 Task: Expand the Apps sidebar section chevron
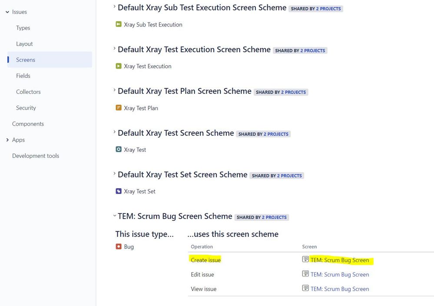pyautogui.click(x=7, y=140)
